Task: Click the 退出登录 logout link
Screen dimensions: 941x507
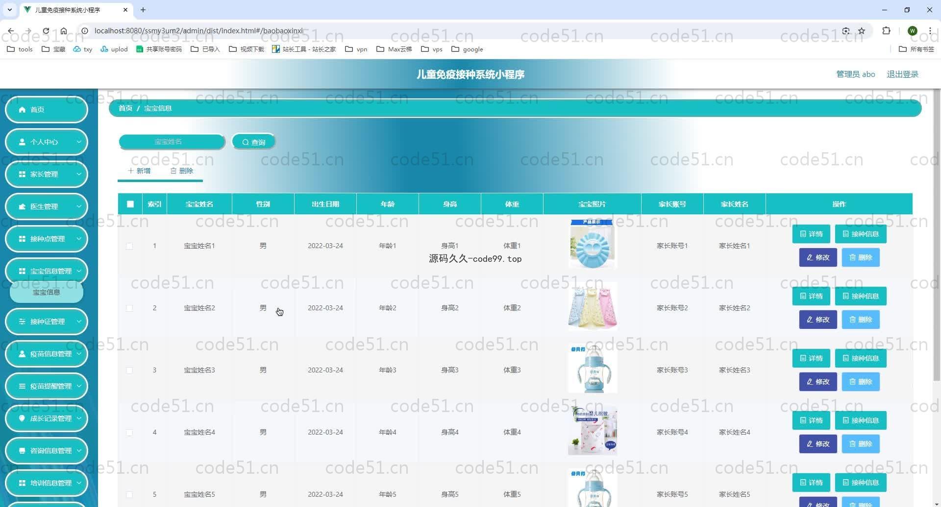Action: (x=902, y=74)
